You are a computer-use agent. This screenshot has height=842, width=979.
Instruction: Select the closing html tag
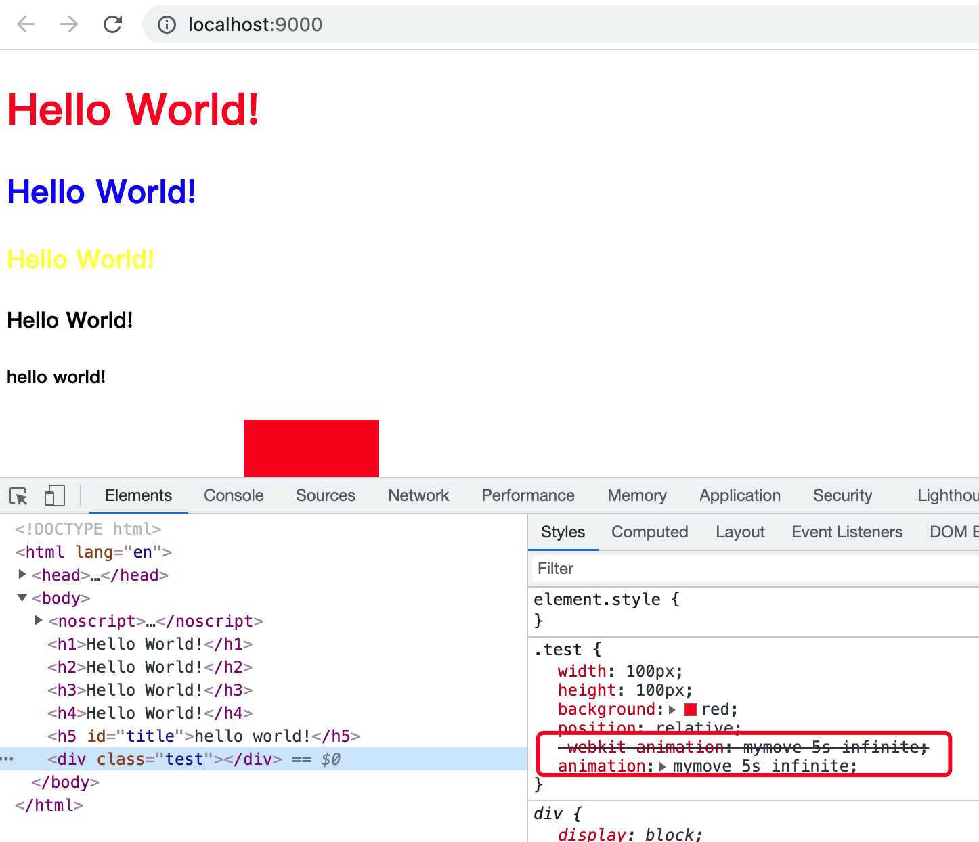[x=49, y=805]
